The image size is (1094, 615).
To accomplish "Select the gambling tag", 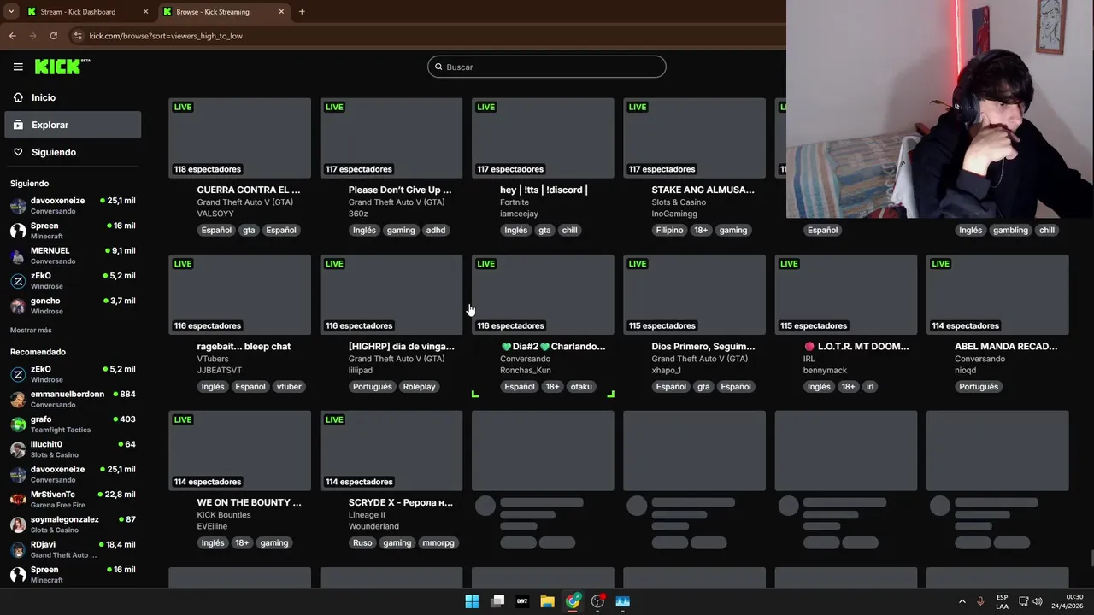I will (x=1010, y=230).
